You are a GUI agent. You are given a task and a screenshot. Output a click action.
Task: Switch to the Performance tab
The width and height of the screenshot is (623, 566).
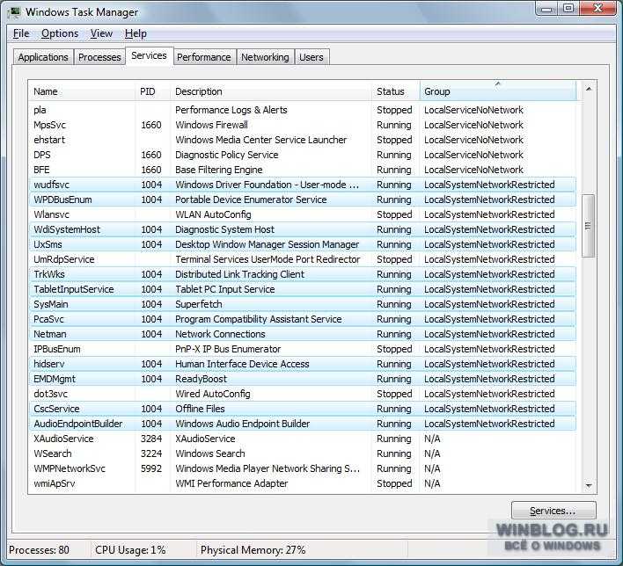[x=204, y=57]
